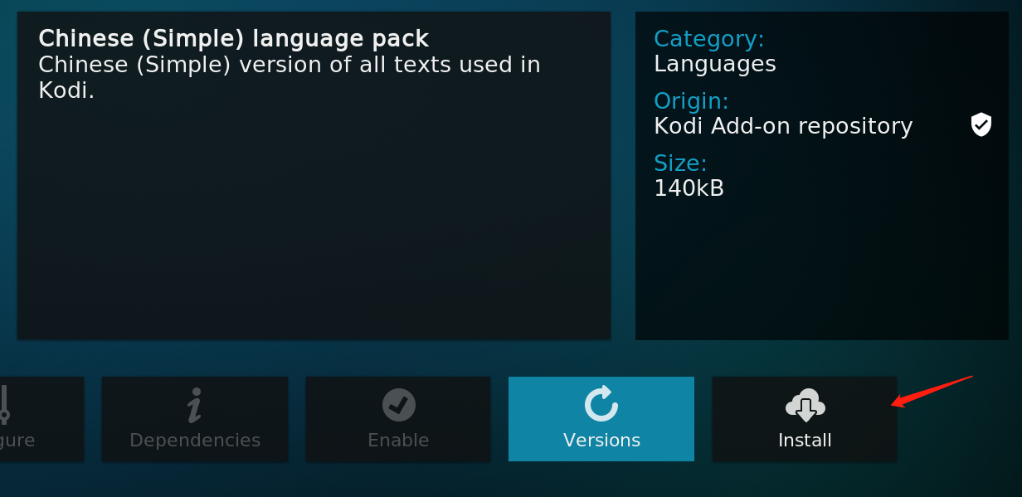Click the 'Size:' label
This screenshot has height=497, width=1022.
[x=680, y=163]
